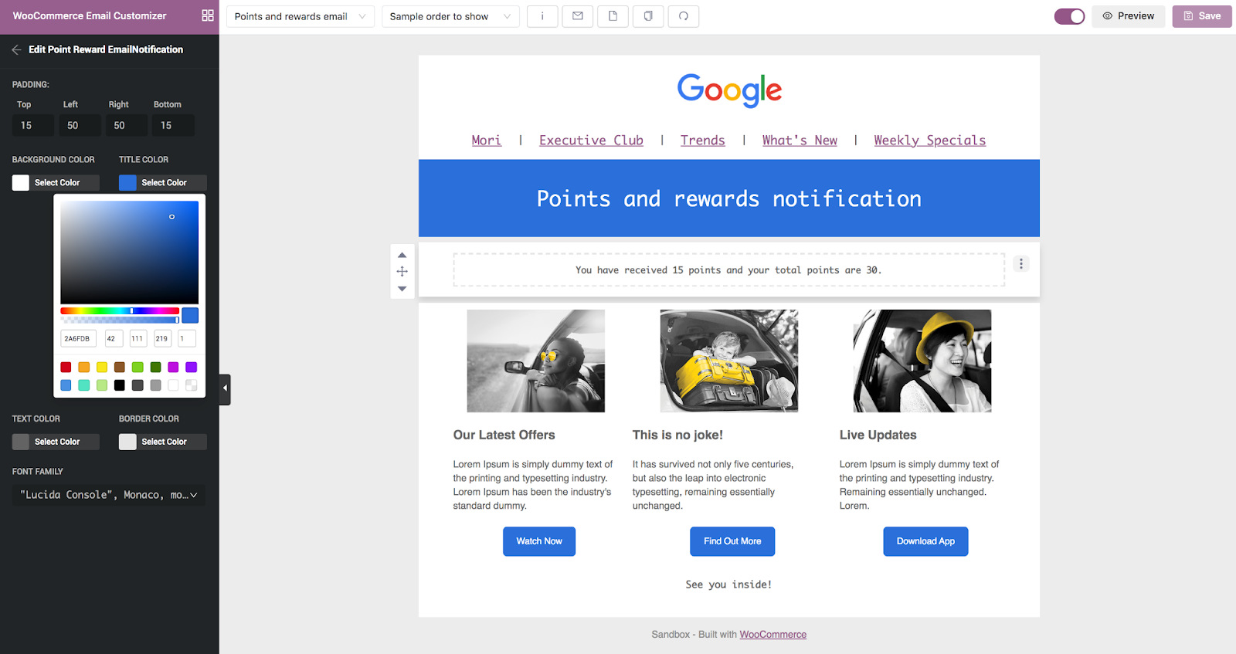The height and width of the screenshot is (654, 1236).
Task: Click the reset arrow icon in toolbar
Action: tap(684, 16)
